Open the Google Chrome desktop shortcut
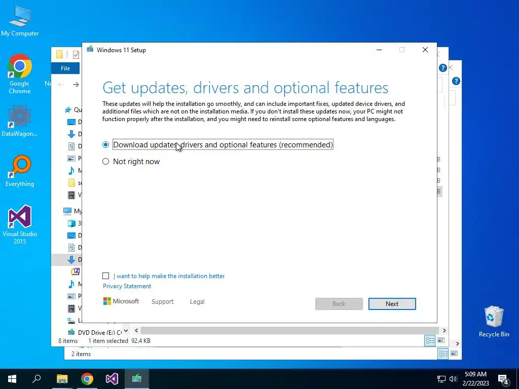 point(20,74)
